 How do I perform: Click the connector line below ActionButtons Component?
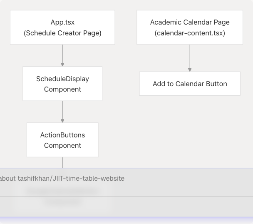[62, 162]
